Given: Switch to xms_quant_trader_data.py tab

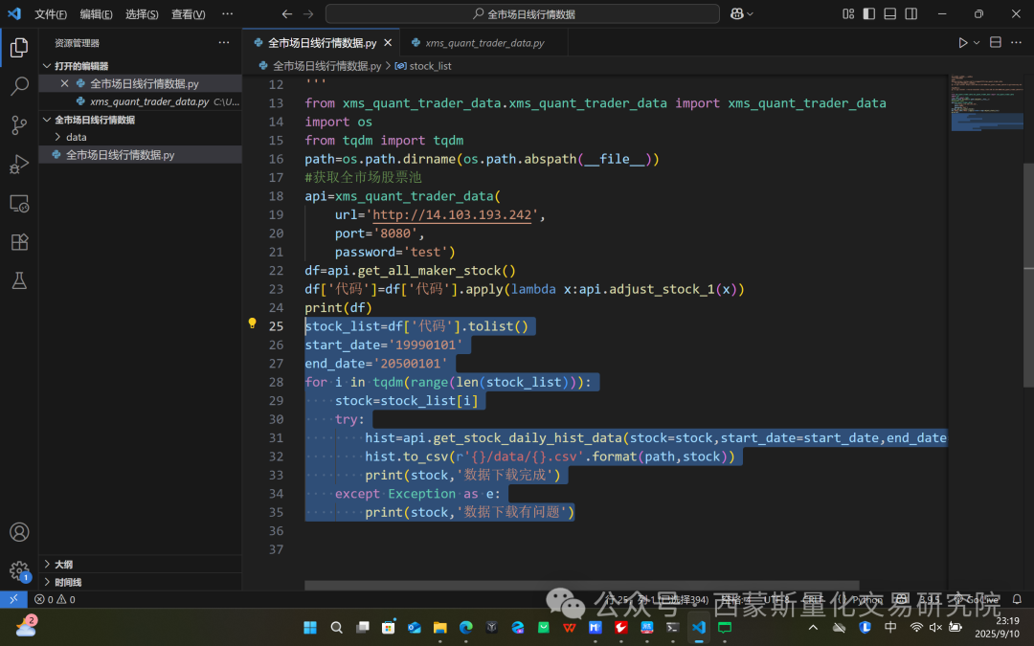Looking at the screenshot, I should click(484, 43).
